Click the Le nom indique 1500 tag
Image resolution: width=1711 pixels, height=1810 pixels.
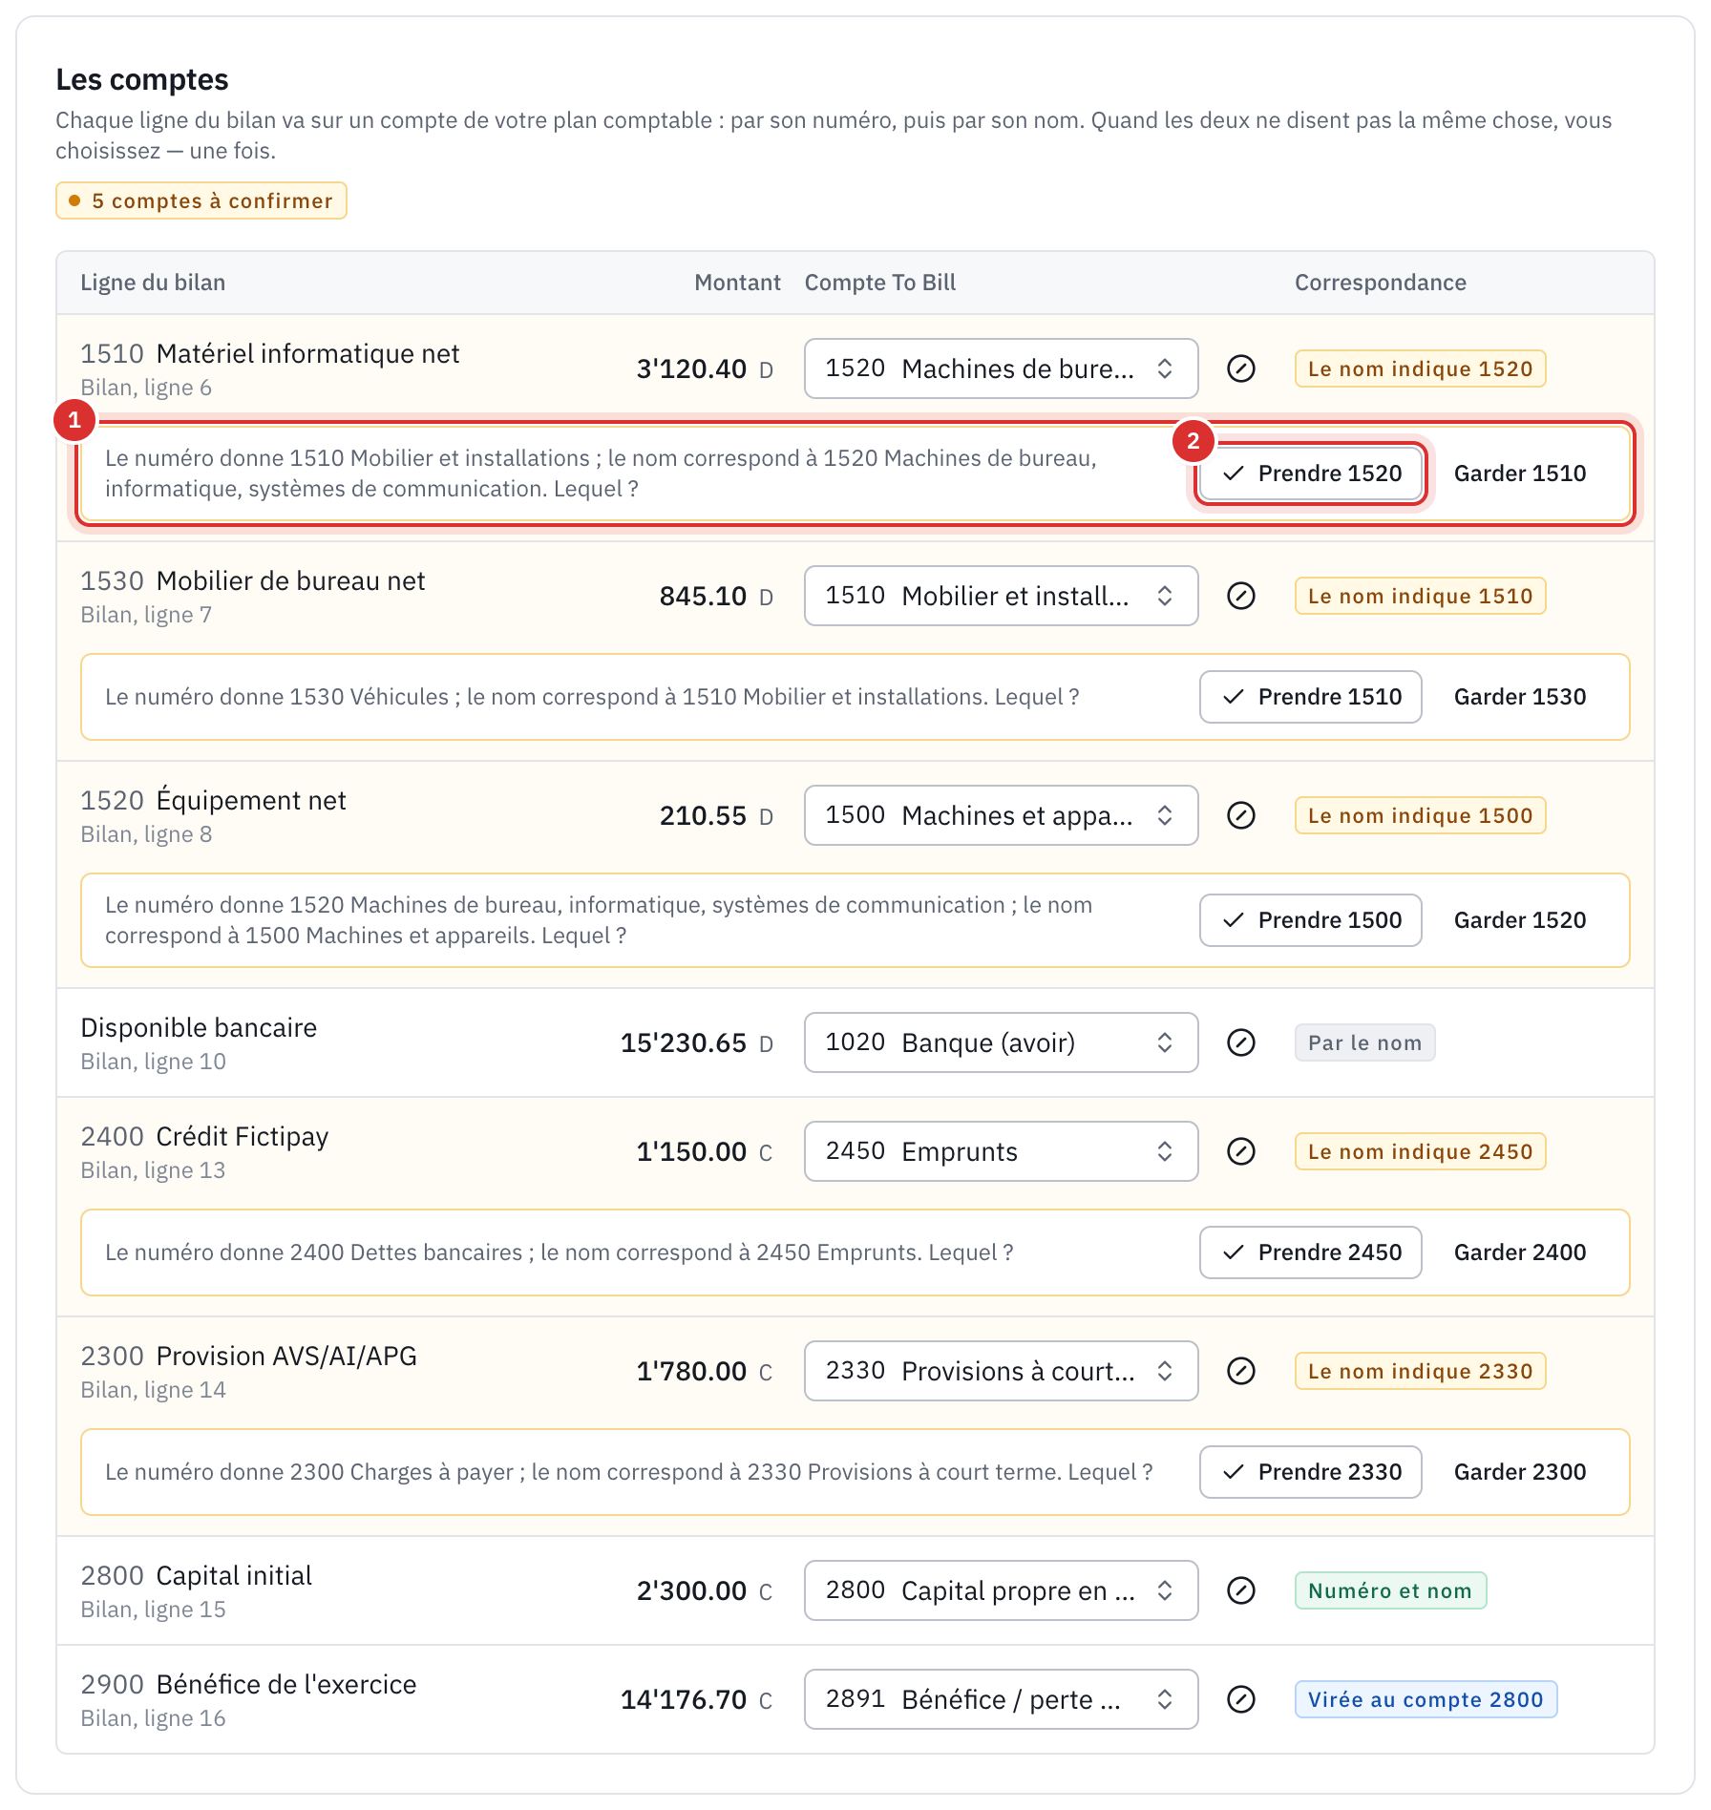point(1420,815)
